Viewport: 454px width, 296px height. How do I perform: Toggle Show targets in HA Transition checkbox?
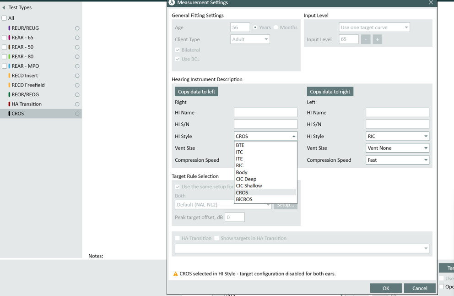216,238
